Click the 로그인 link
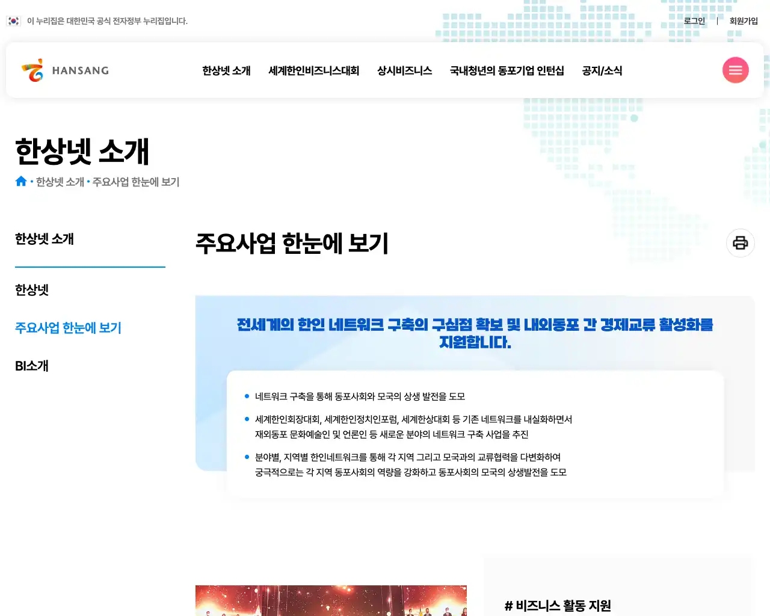 [x=694, y=21]
